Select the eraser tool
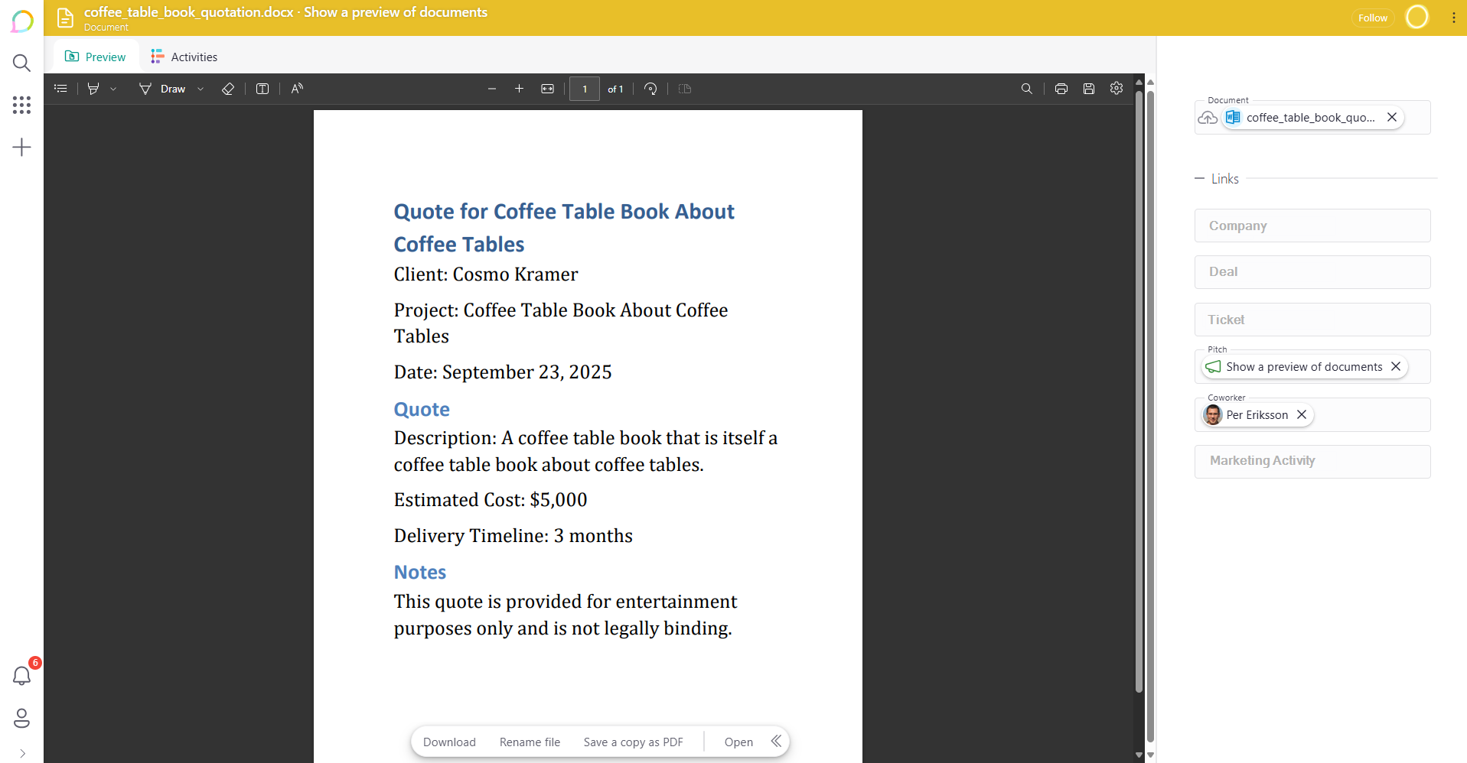This screenshot has height=763, width=1467. click(x=228, y=89)
